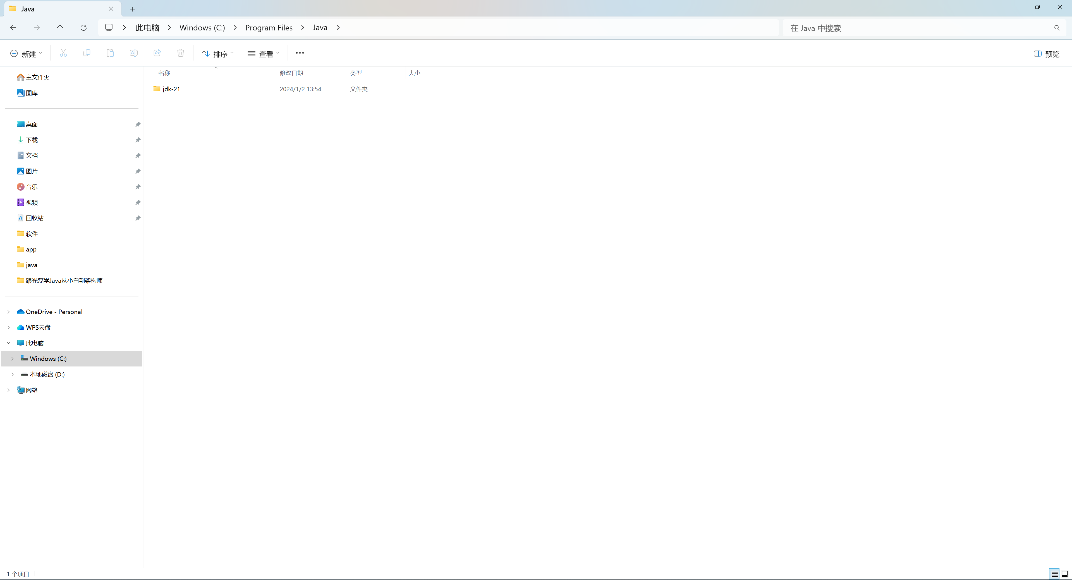Image resolution: width=1072 pixels, height=580 pixels.
Task: Open the more options ellipsis menu
Action: [300, 53]
